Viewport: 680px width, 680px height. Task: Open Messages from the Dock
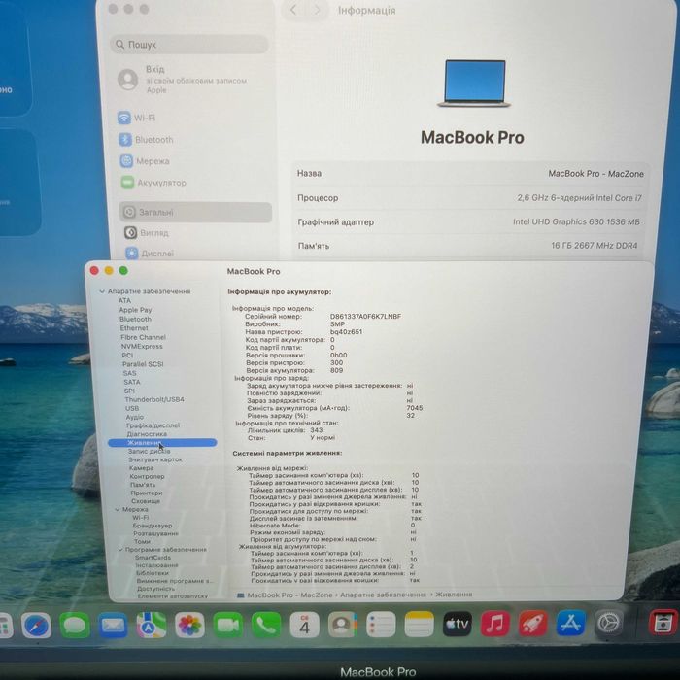coord(75,625)
